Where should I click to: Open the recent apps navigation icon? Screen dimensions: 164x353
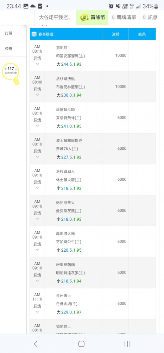point(127,343)
